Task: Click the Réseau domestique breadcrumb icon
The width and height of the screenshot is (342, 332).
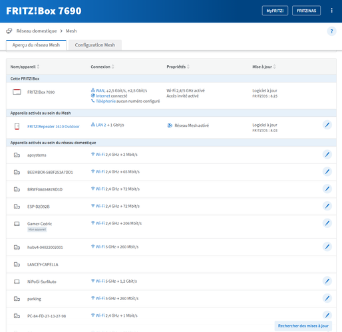Action: [9, 31]
